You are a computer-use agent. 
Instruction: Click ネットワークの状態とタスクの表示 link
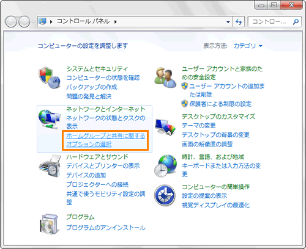click(106, 122)
